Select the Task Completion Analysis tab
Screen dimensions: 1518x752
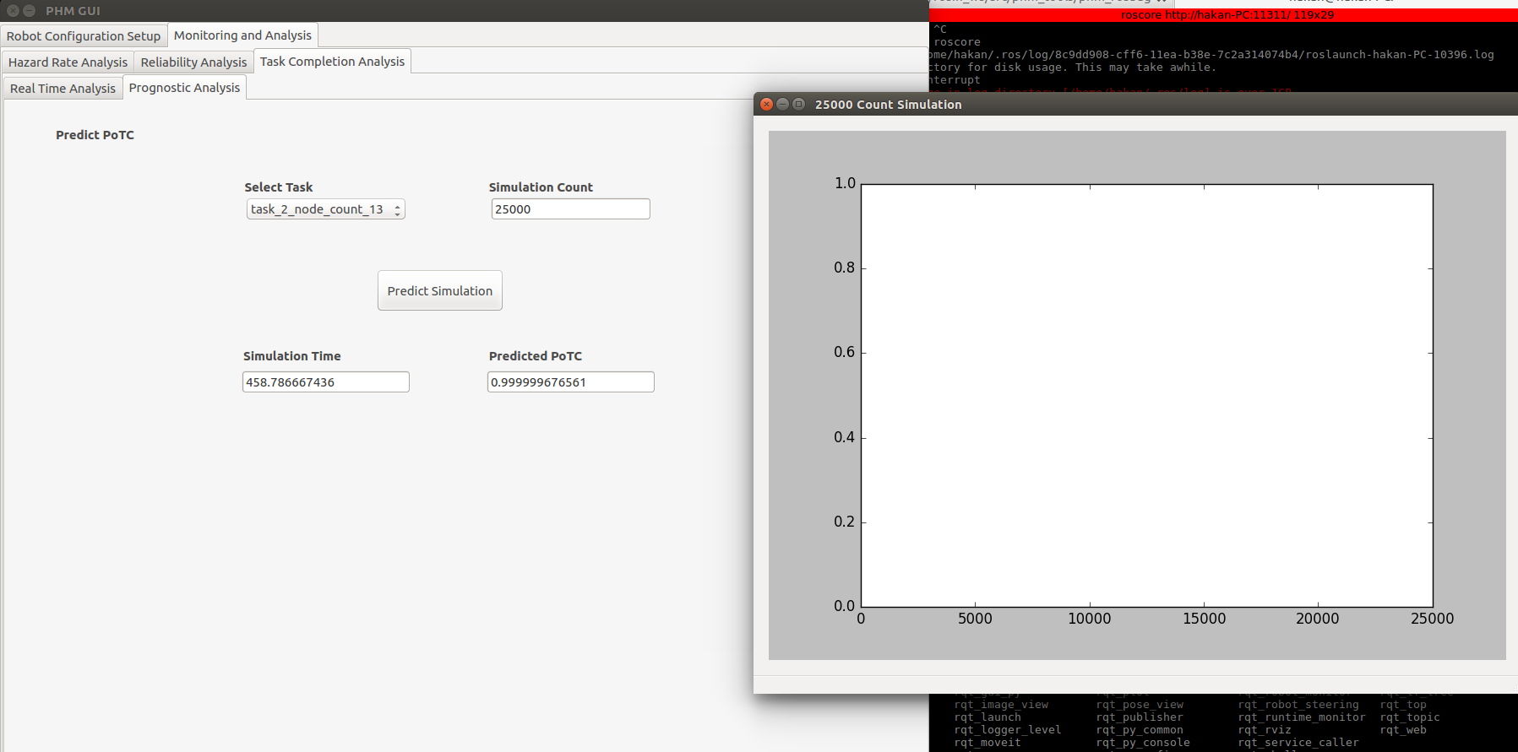point(332,62)
